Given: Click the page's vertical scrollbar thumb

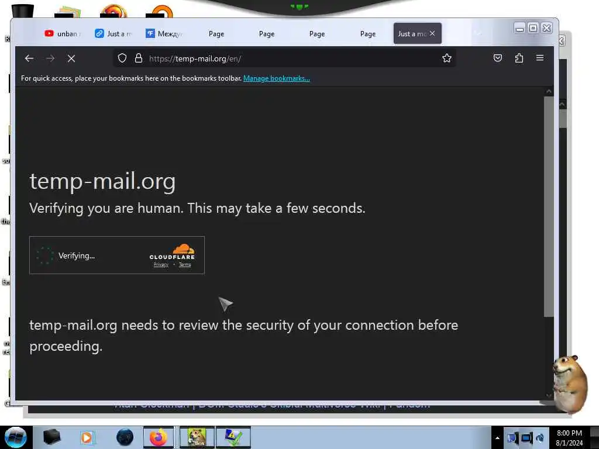Looking at the screenshot, I should pyautogui.click(x=549, y=206).
